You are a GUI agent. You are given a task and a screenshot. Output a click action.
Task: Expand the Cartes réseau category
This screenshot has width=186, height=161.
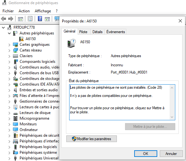click(x=9, y=51)
